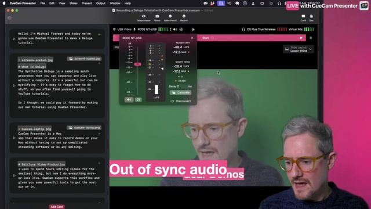This screenshot has width=371, height=209.
Task: Click play arrow on the pink bar
Action: tap(301, 38)
